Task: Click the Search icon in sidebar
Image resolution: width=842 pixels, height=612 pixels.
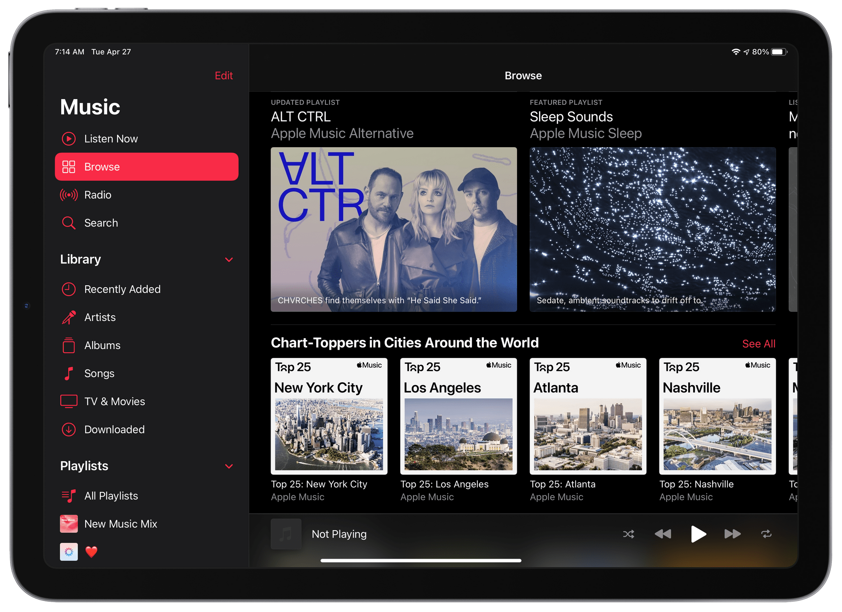Action: coord(70,223)
